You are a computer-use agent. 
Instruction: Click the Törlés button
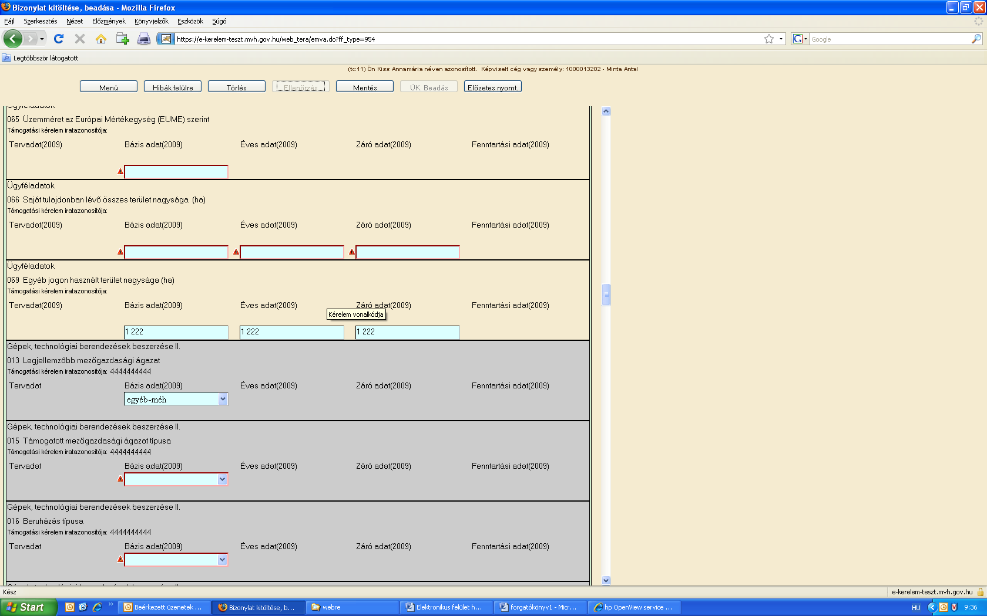point(237,87)
